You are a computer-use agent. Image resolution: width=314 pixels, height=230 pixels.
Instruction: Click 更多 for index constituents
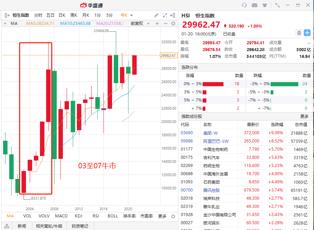[x=304, y=117]
